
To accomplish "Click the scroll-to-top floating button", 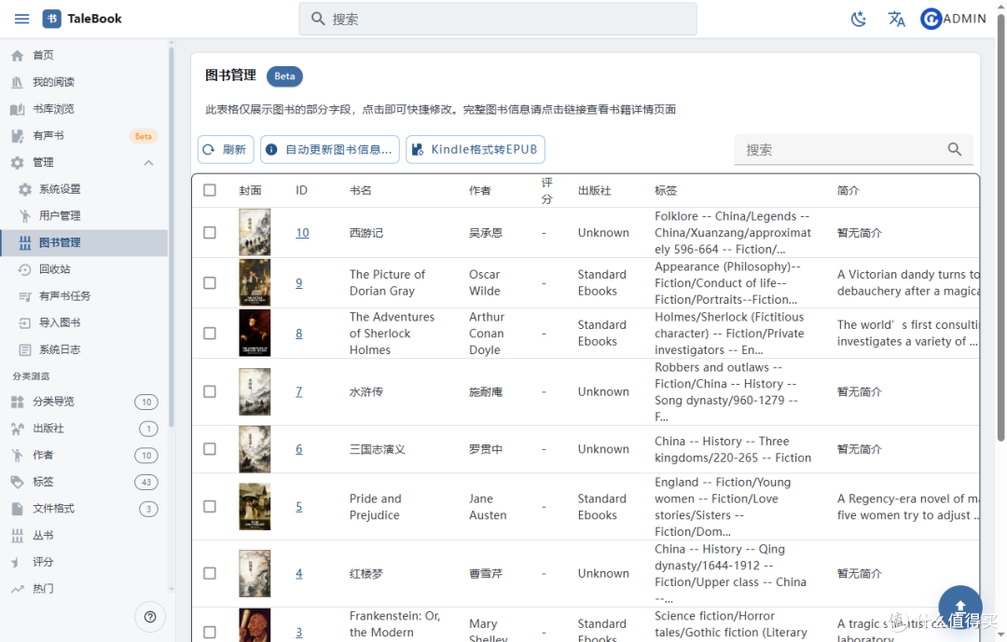I will coord(960,607).
